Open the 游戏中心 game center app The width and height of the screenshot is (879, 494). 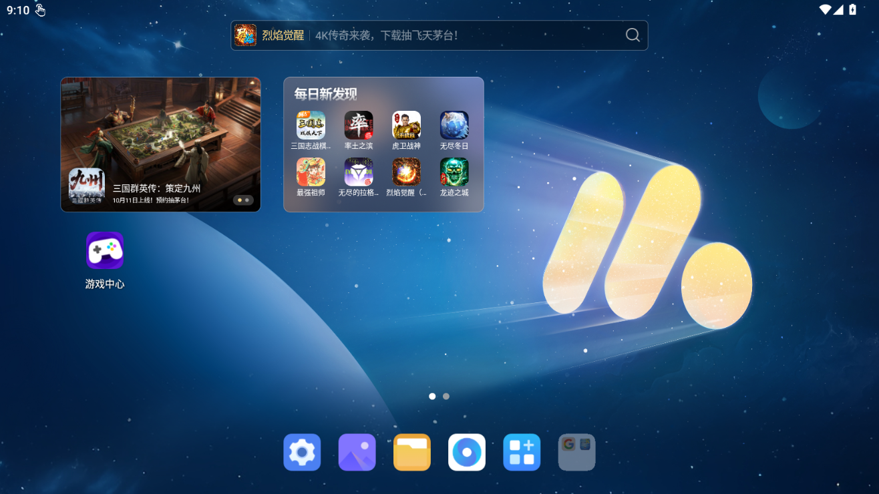105,250
